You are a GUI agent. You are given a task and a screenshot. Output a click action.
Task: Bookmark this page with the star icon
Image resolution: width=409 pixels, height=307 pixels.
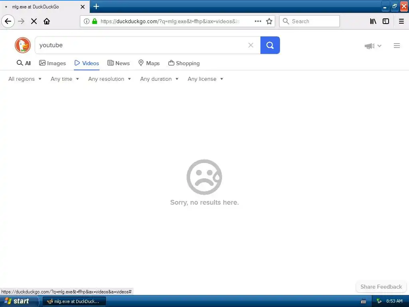point(269,21)
